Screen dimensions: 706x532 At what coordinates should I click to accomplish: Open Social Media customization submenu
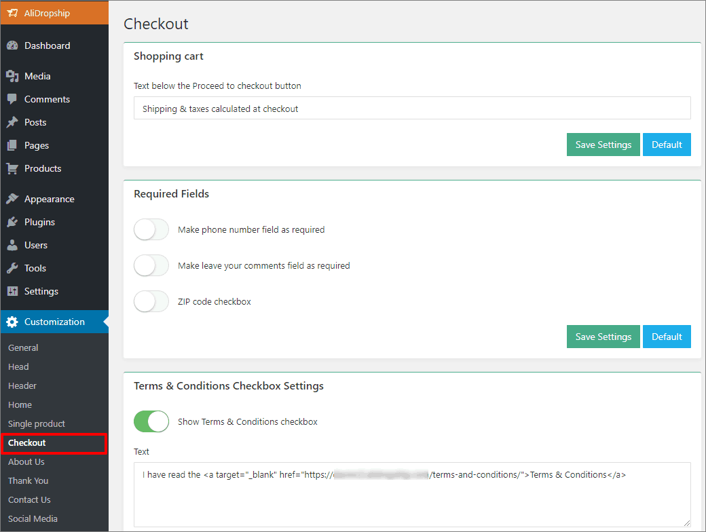(33, 518)
